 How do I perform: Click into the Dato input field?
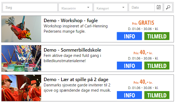coord(142,7)
